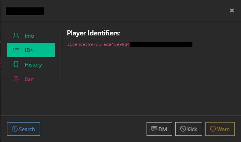Switch to the History tab
The width and height of the screenshot is (241, 142).
tap(31, 65)
